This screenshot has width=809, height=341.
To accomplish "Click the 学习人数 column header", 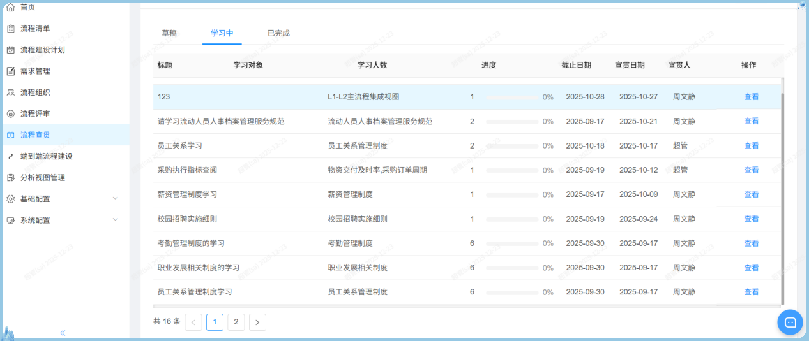I will point(372,65).
